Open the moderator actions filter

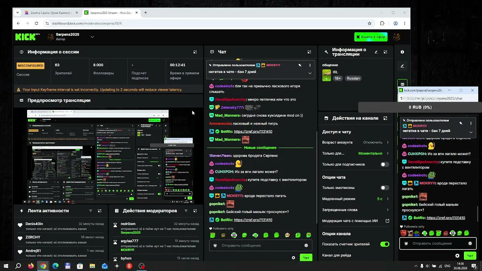click(x=186, y=211)
